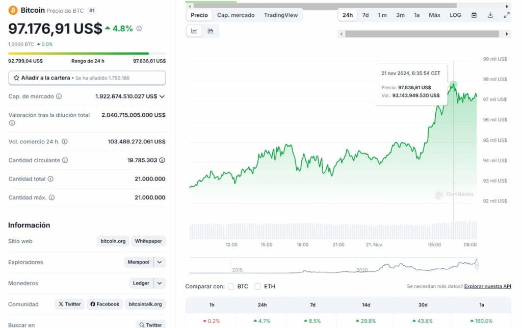Open the community Twitter link
522x328 pixels.
69,304
